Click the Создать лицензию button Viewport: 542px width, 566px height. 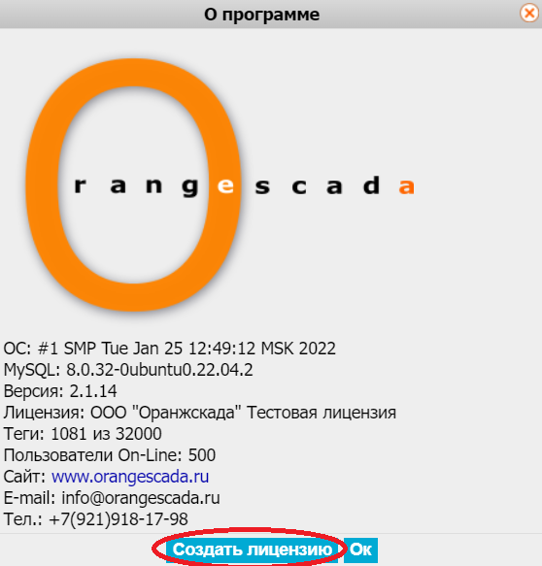252,550
